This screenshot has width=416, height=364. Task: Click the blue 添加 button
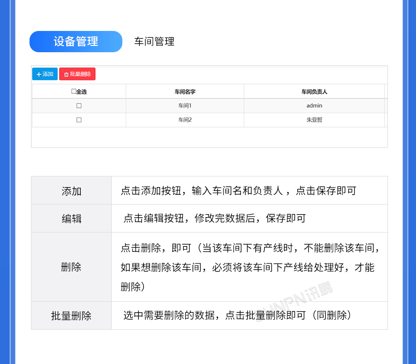pos(45,74)
